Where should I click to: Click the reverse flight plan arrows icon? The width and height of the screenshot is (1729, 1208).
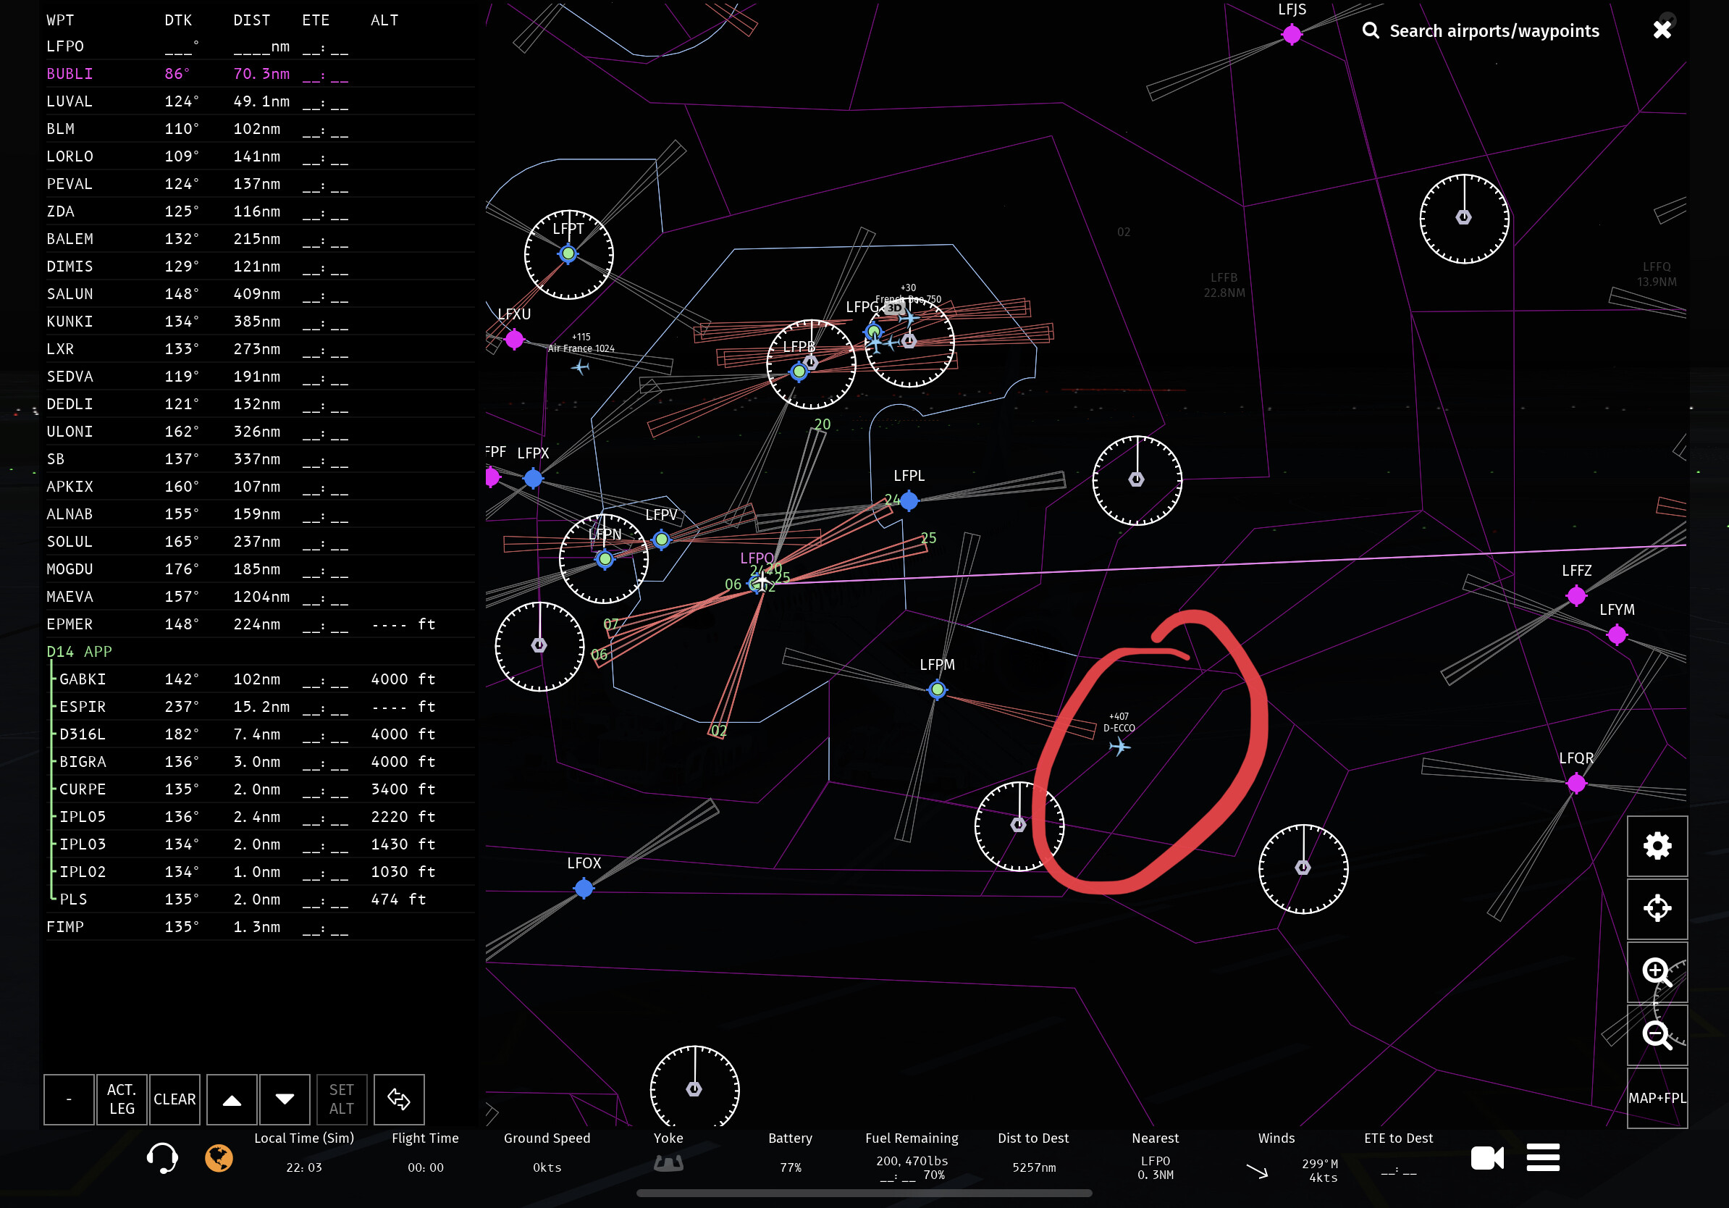[399, 1099]
